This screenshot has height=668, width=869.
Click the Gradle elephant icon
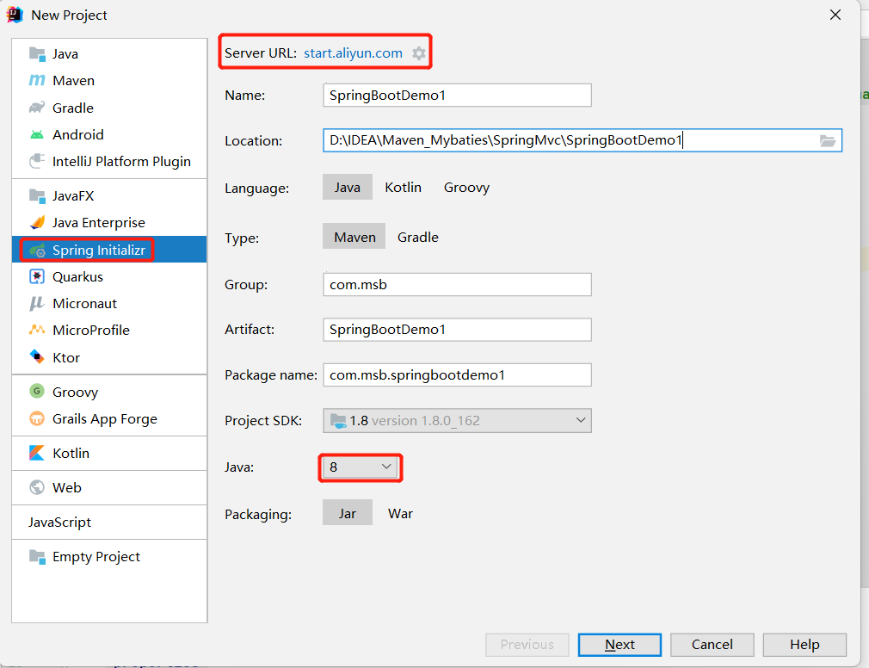pos(37,108)
